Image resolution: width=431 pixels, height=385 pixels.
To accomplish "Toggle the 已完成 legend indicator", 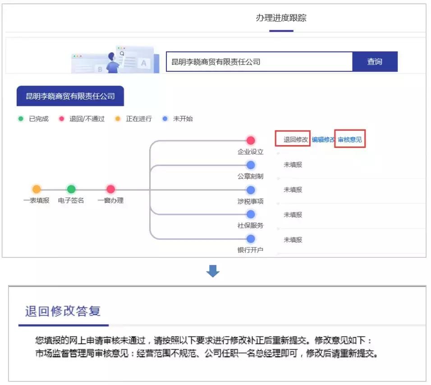I will 20,119.
